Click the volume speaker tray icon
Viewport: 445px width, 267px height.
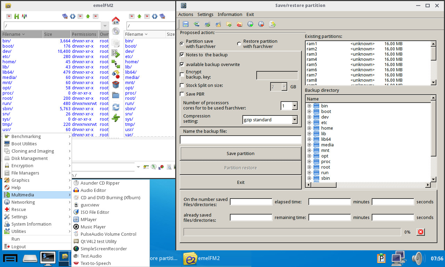click(416, 258)
